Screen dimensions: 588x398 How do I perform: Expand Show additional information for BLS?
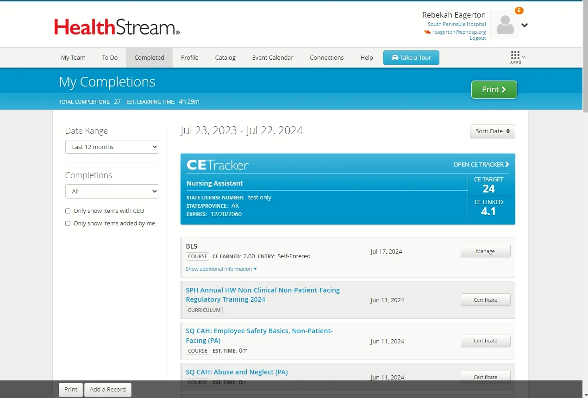click(x=221, y=269)
